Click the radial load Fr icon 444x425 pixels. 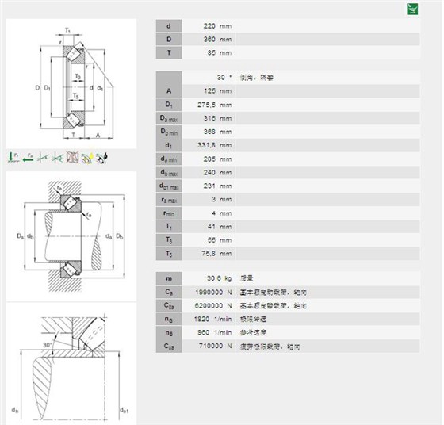pos(13,158)
